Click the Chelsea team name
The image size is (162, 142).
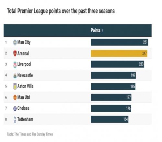[23, 108]
